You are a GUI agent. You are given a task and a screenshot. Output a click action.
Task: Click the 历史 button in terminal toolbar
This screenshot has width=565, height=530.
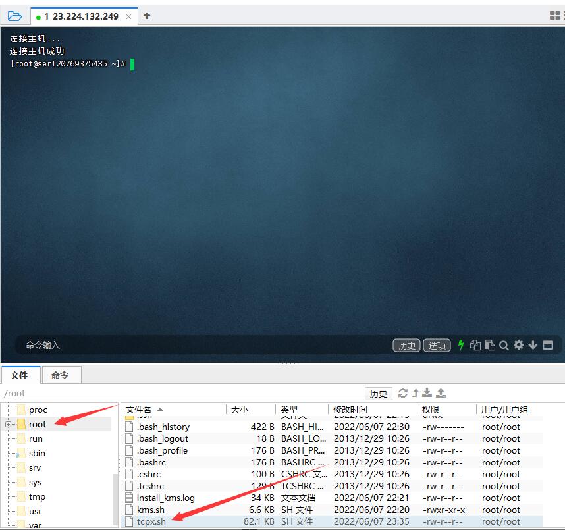click(406, 345)
